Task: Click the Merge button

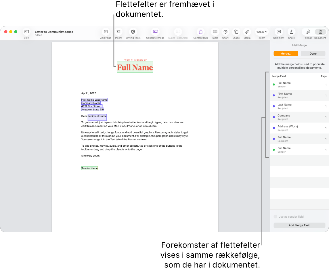Action: click(x=286, y=53)
